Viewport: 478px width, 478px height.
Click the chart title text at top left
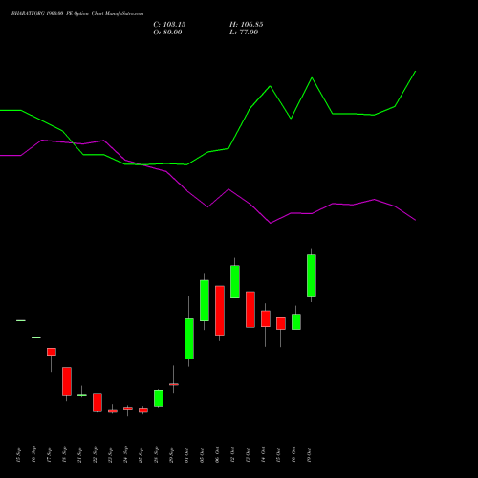coord(77,14)
